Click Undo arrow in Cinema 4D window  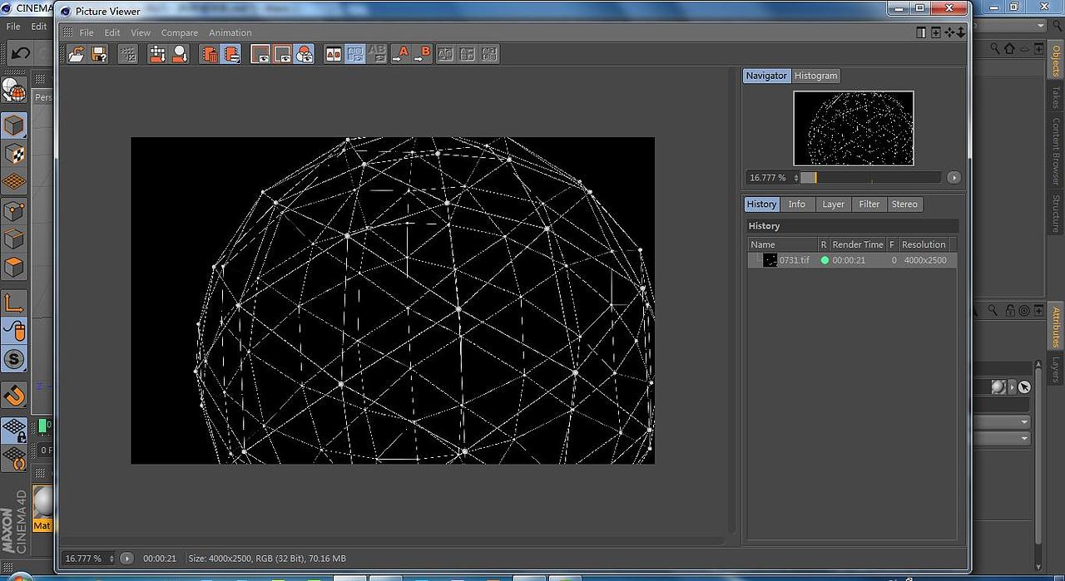click(20, 53)
